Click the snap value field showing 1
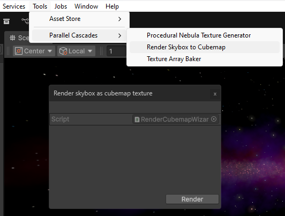 pos(116,51)
